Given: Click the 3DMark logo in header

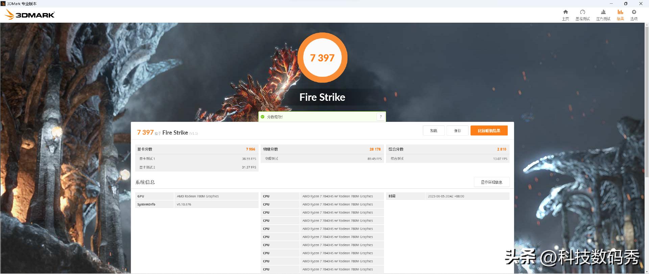Looking at the screenshot, I should [30, 15].
